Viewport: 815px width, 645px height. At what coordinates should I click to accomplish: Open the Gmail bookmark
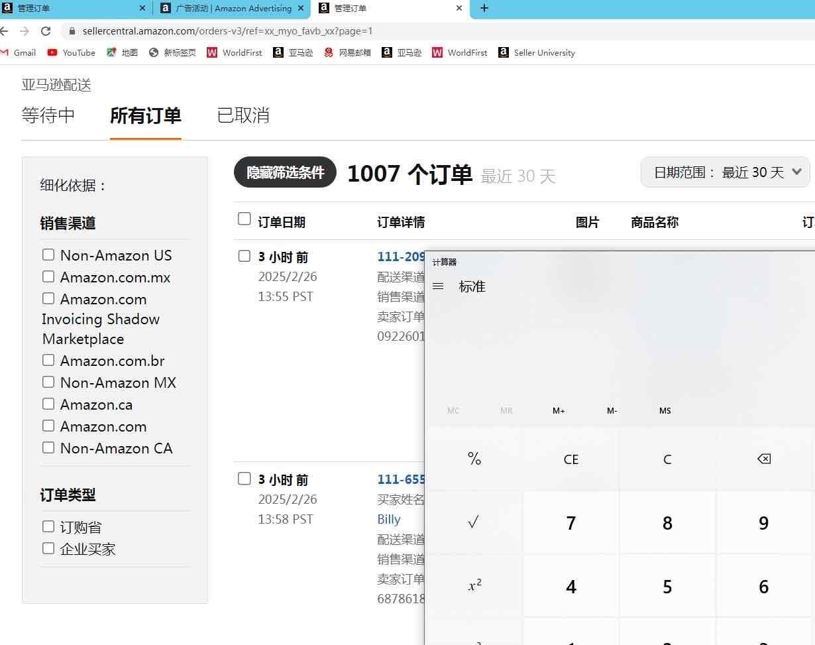pyautogui.click(x=18, y=52)
